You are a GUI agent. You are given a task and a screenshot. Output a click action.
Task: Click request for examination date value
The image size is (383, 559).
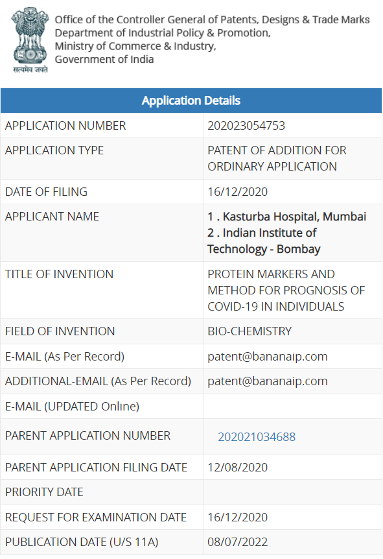click(x=237, y=517)
